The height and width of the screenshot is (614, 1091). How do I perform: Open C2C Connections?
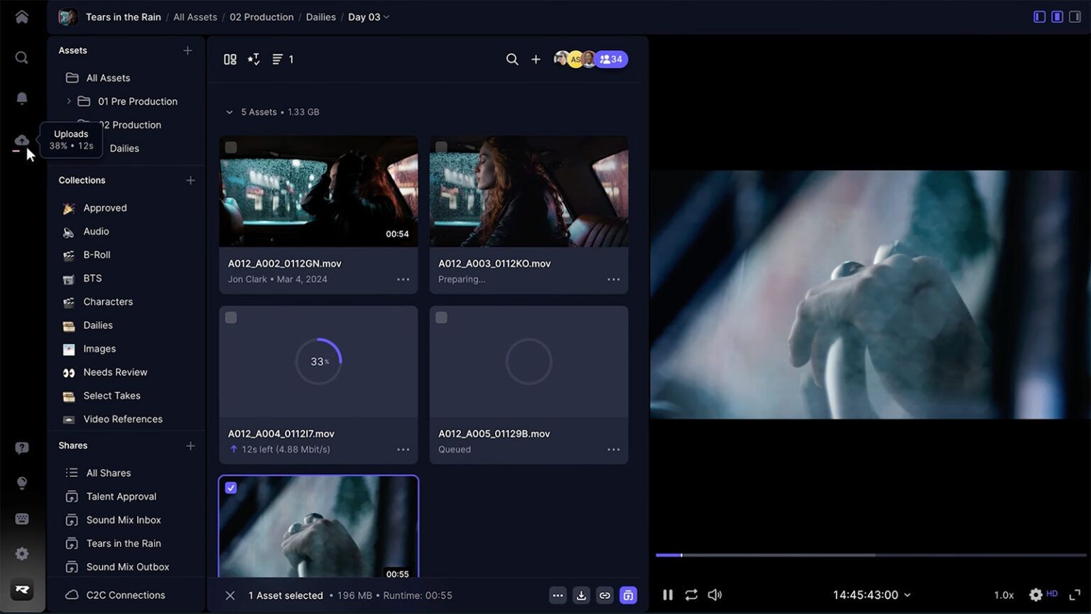pyautogui.click(x=126, y=596)
